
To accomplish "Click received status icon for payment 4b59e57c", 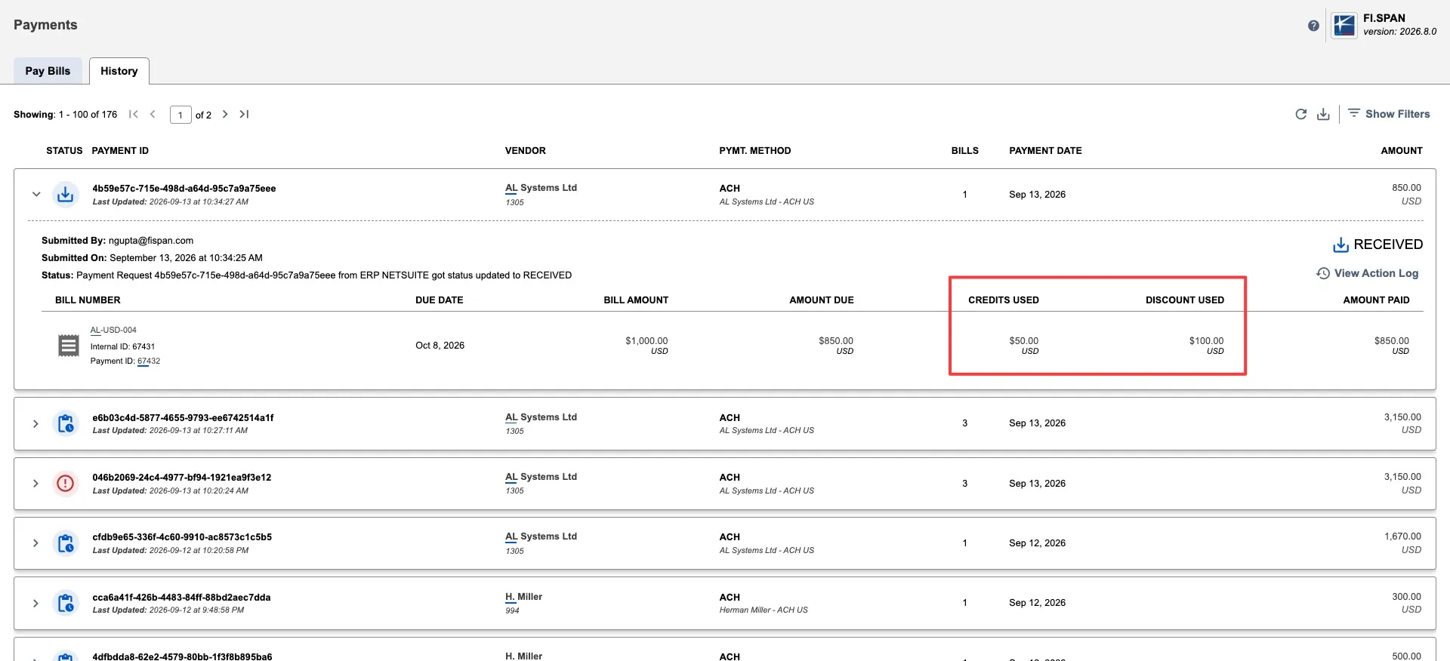I will click(66, 195).
